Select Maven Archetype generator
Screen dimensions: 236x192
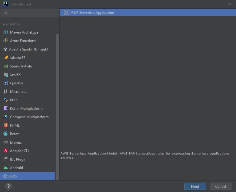[x=28, y=32]
